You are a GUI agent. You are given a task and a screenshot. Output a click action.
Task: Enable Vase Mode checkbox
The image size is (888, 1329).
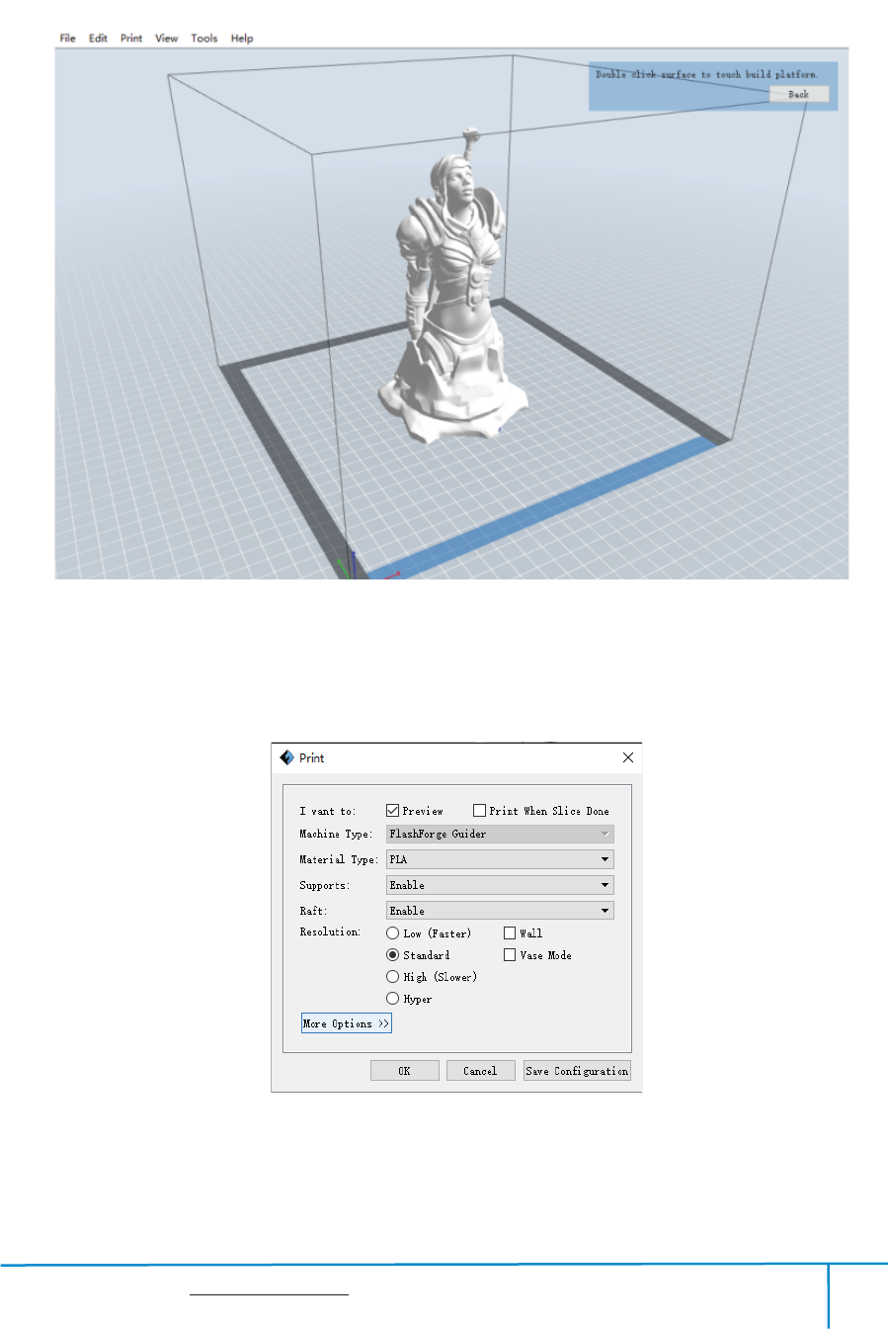point(510,955)
